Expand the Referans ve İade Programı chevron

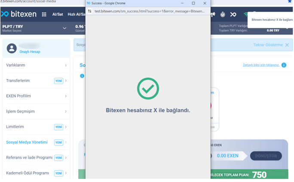point(66,157)
